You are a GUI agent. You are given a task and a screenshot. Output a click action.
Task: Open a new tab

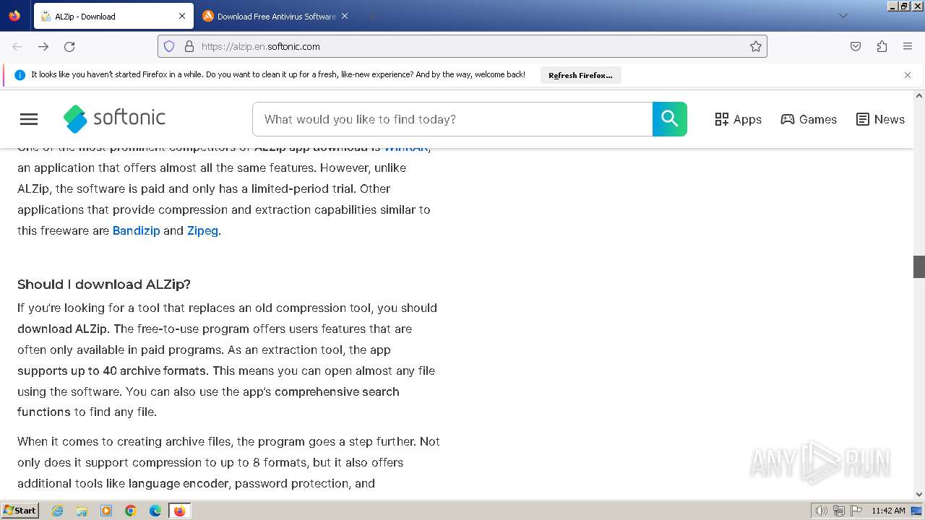(371, 16)
